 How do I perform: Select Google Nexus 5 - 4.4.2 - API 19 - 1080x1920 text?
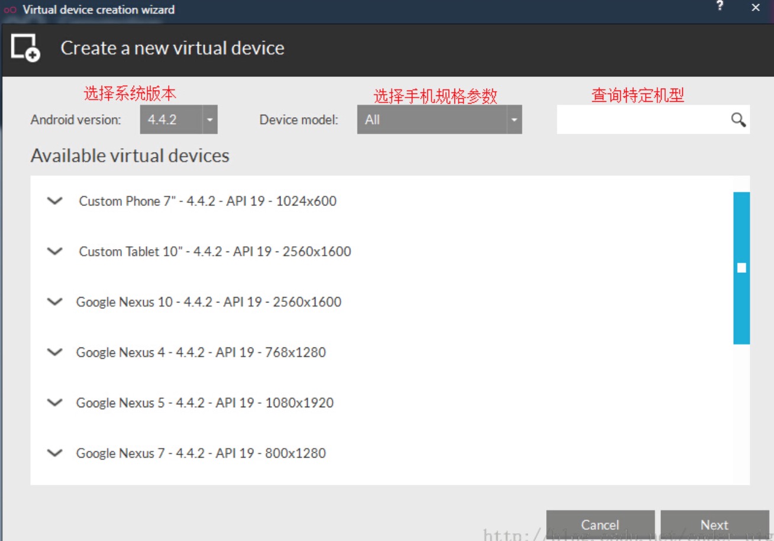coord(205,402)
